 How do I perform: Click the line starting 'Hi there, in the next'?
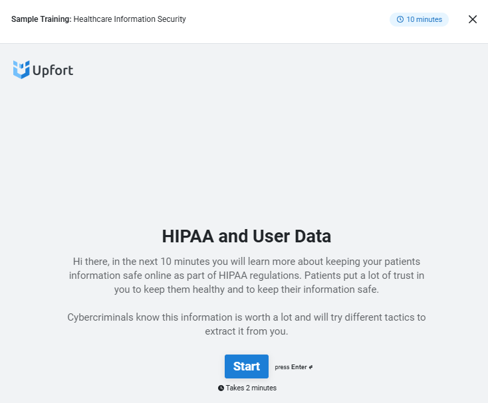coord(247,262)
